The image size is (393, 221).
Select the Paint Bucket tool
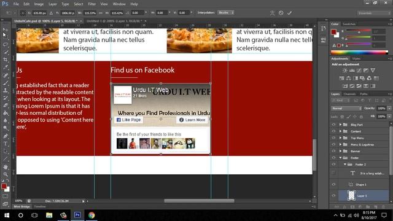6,113
